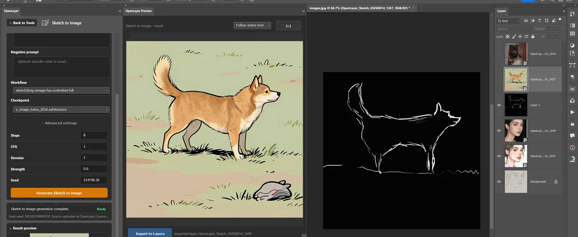Open the Patterns grid panel icon
The height and width of the screenshot is (237, 578).
point(572,34)
